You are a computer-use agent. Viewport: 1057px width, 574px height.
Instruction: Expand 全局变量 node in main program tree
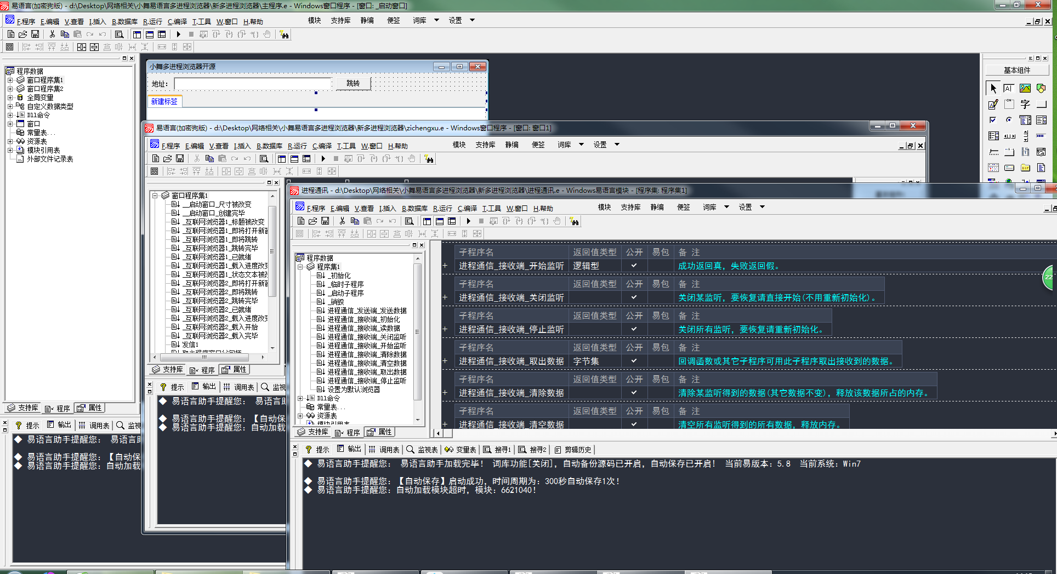click(10, 97)
